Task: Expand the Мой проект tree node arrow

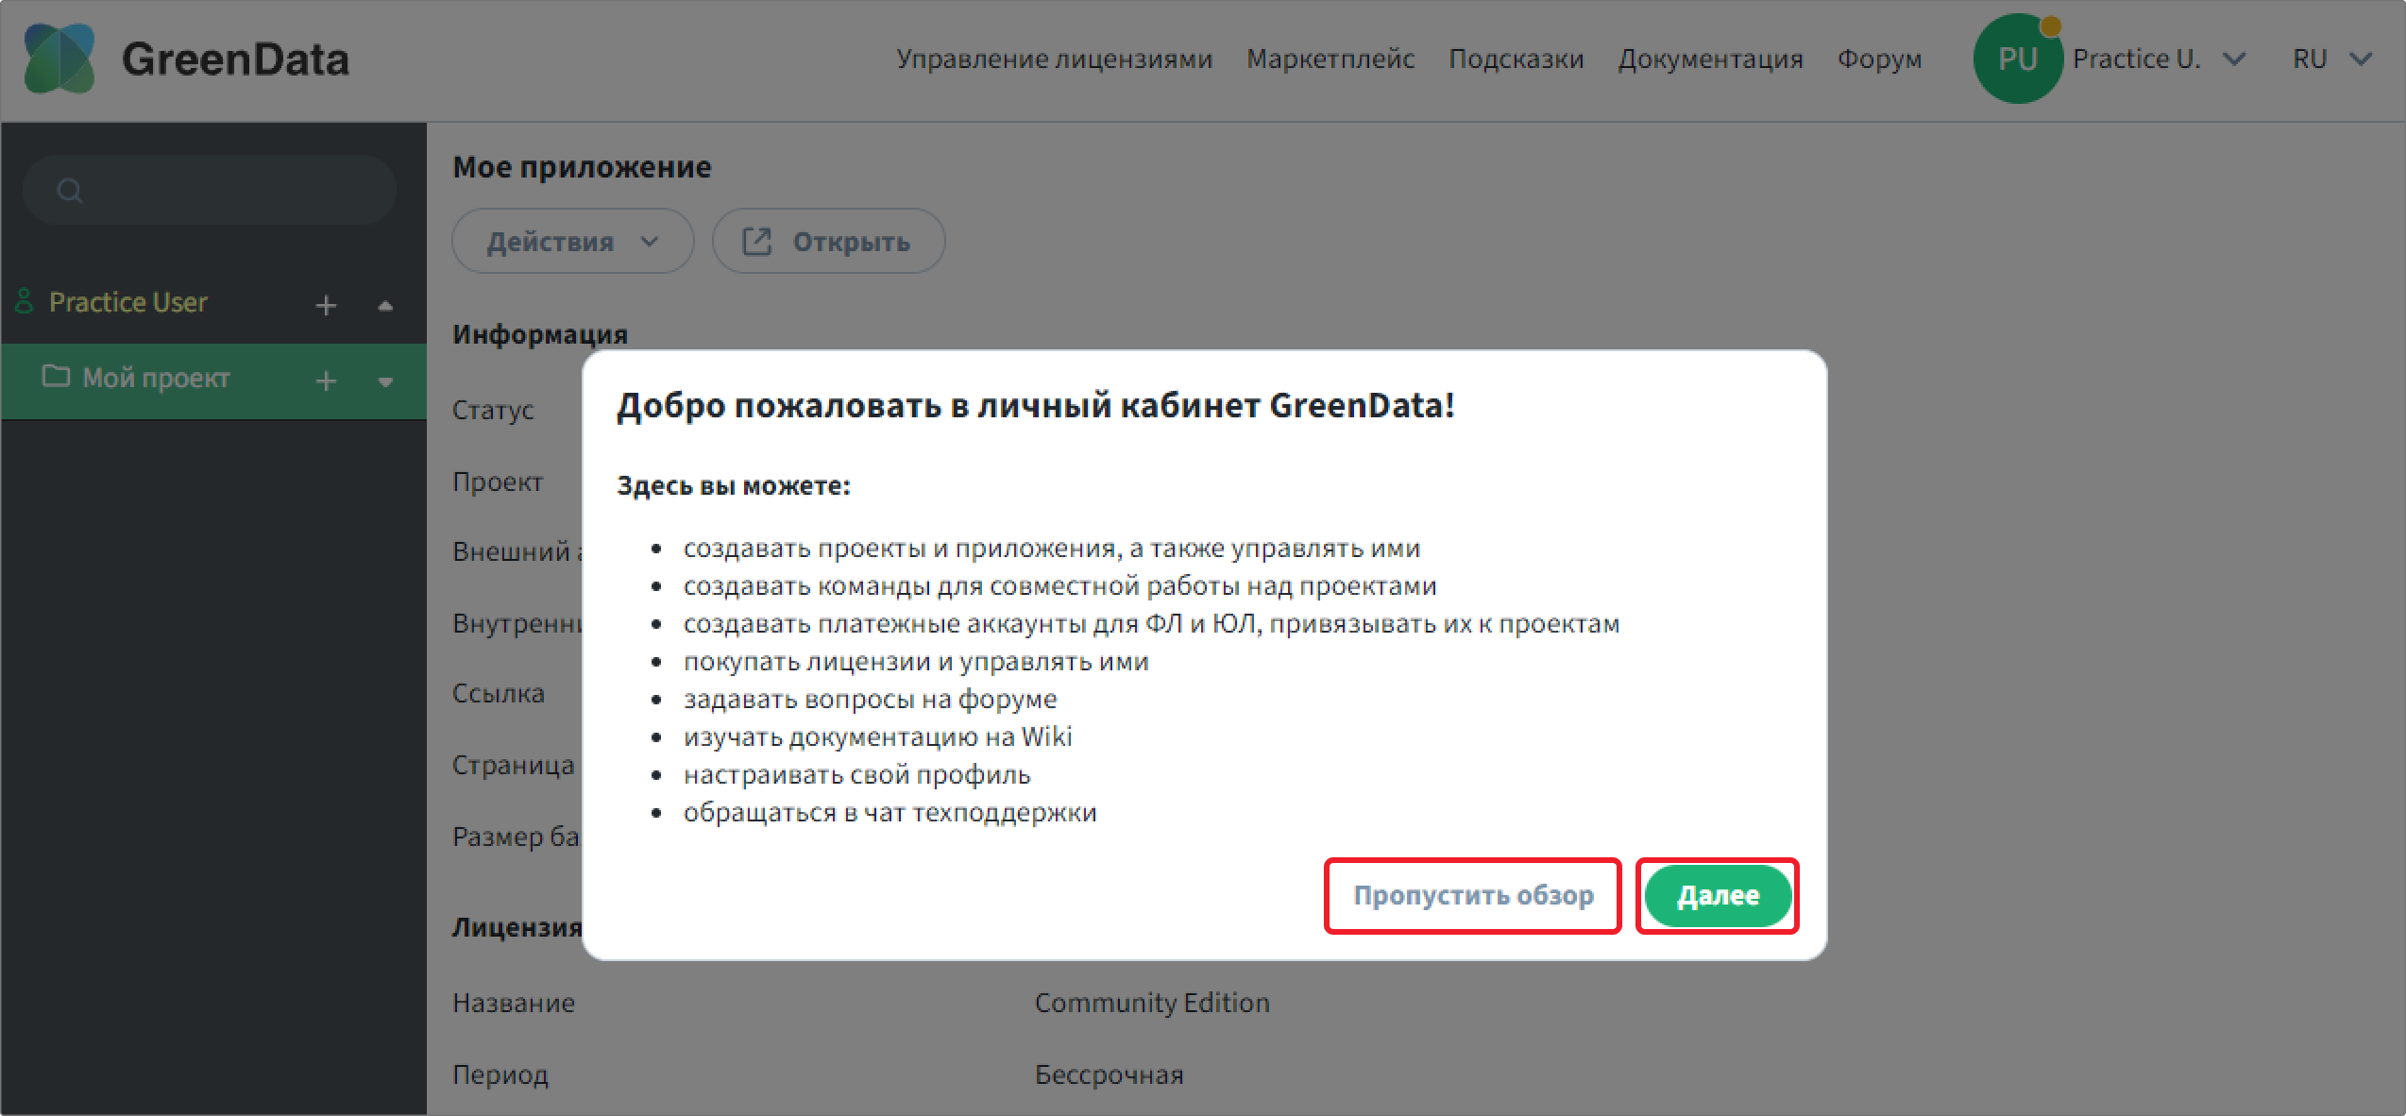Action: click(x=385, y=381)
